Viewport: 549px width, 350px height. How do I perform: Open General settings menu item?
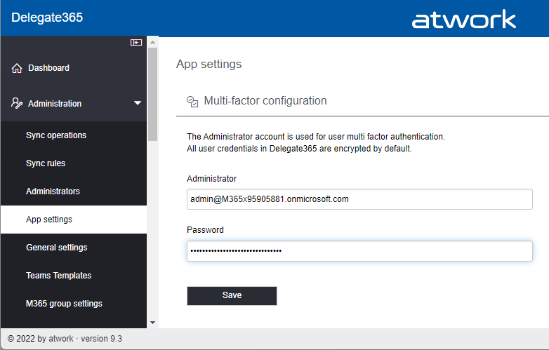tap(57, 248)
